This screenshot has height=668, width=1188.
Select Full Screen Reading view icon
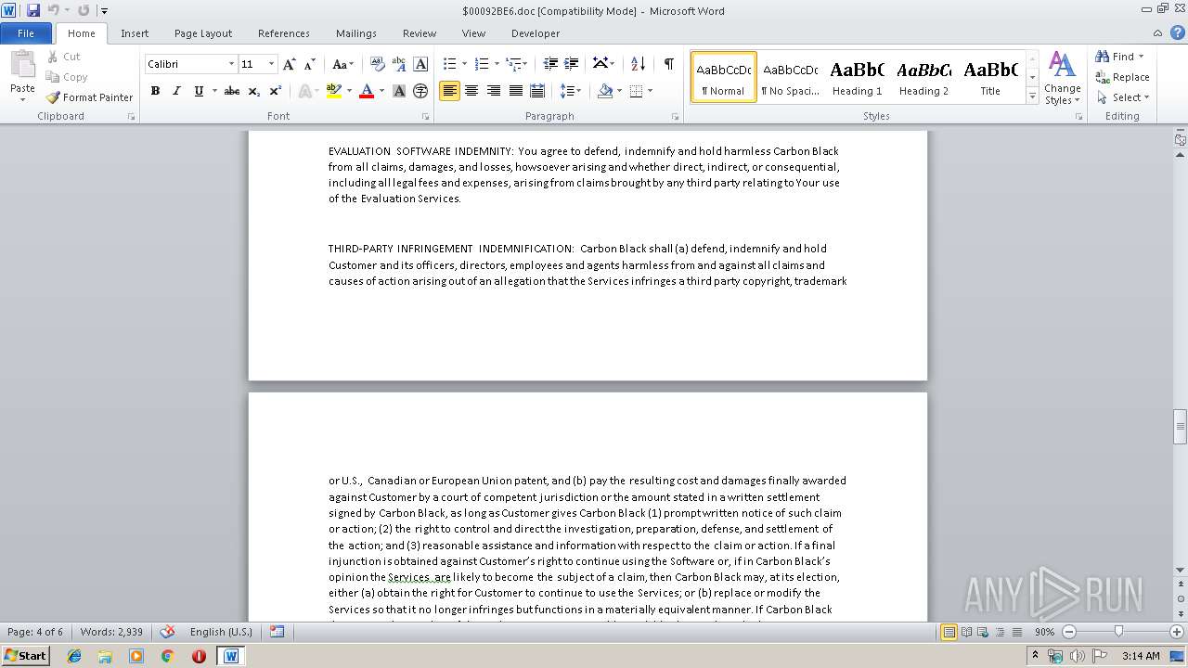(966, 632)
